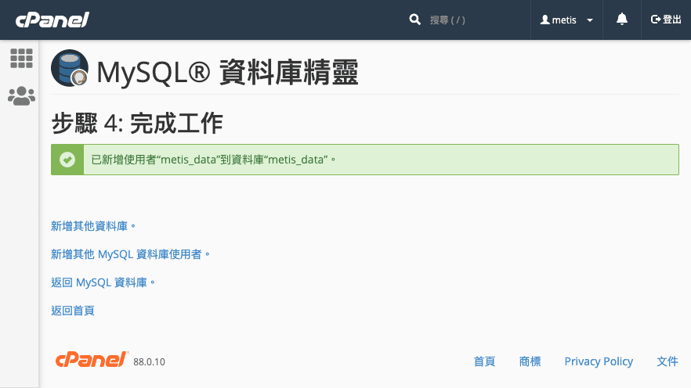Click the green success checkmark icon
The height and width of the screenshot is (388, 691).
(67, 160)
